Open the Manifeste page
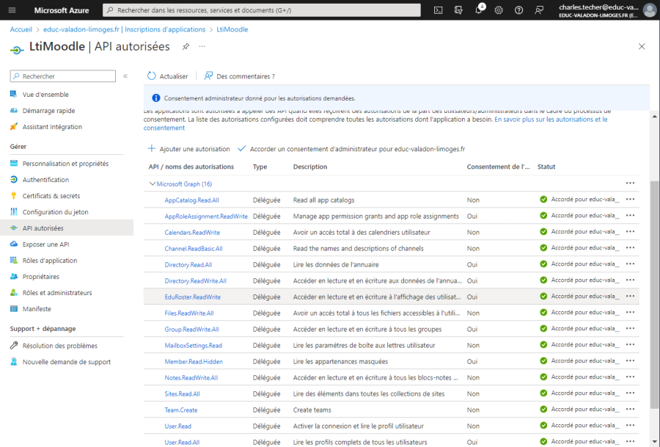 [37, 309]
